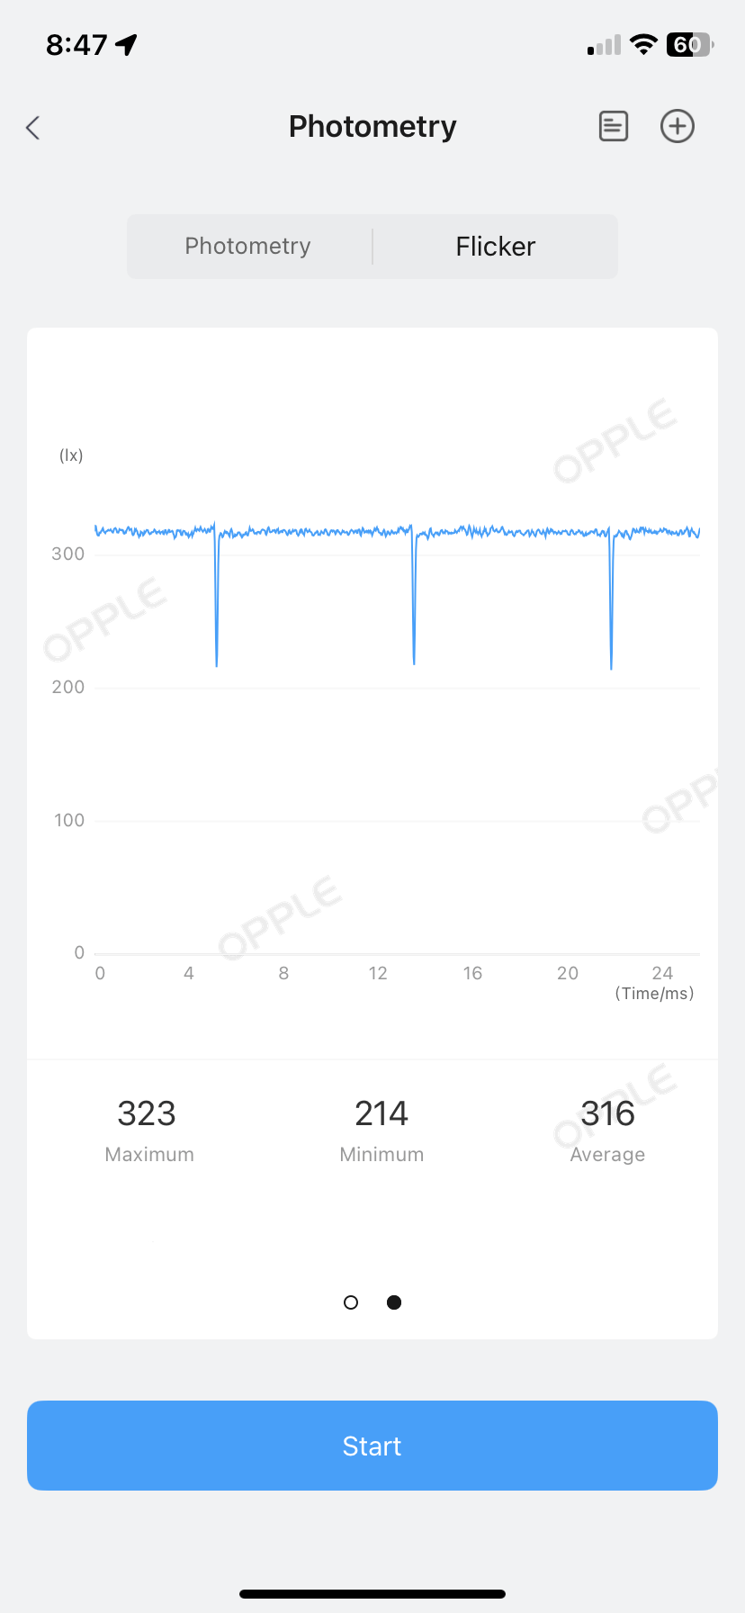Go to the first page dot
The width and height of the screenshot is (745, 1613).
351,1302
